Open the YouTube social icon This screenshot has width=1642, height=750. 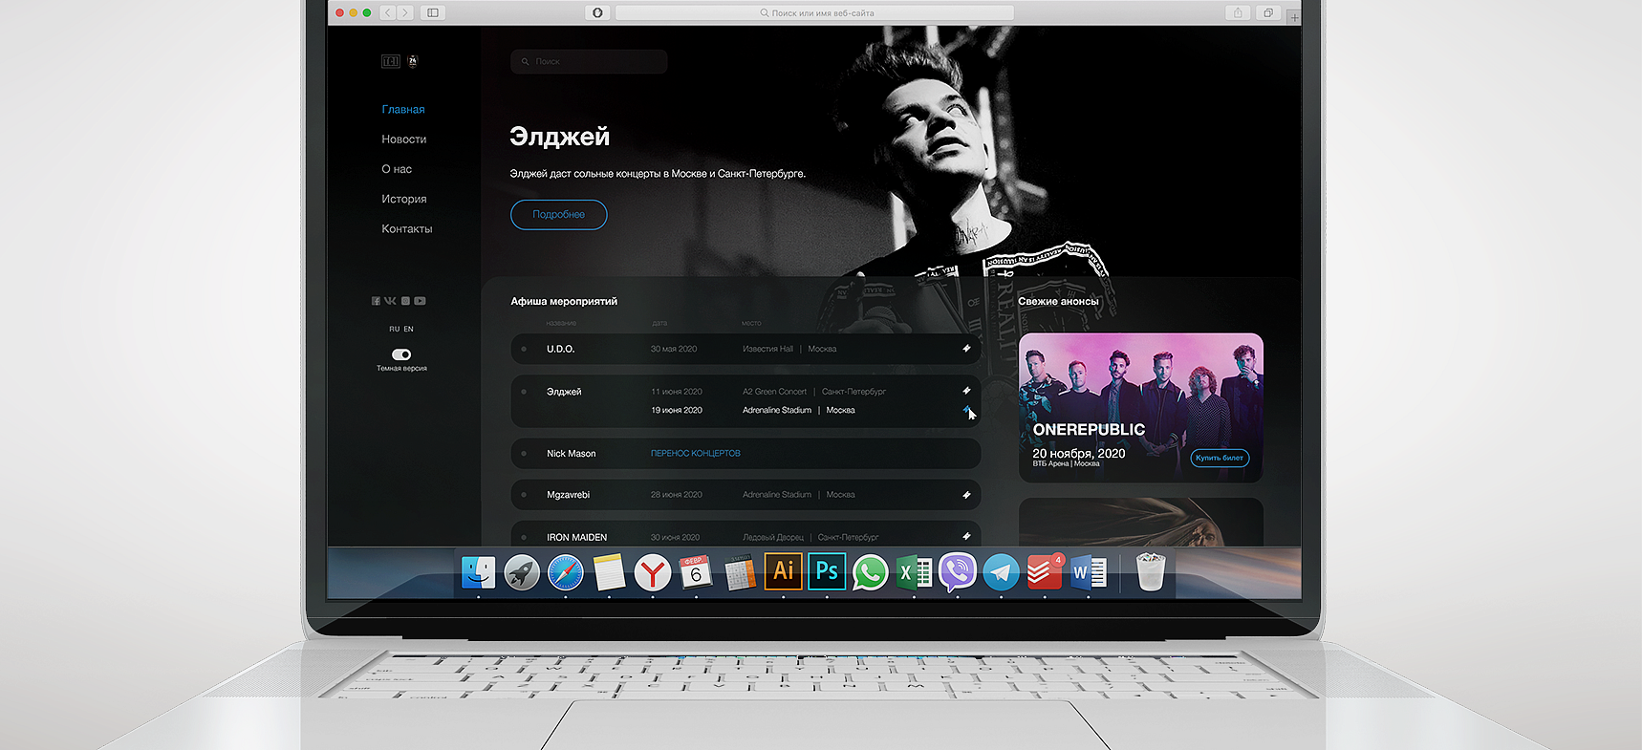tap(420, 301)
